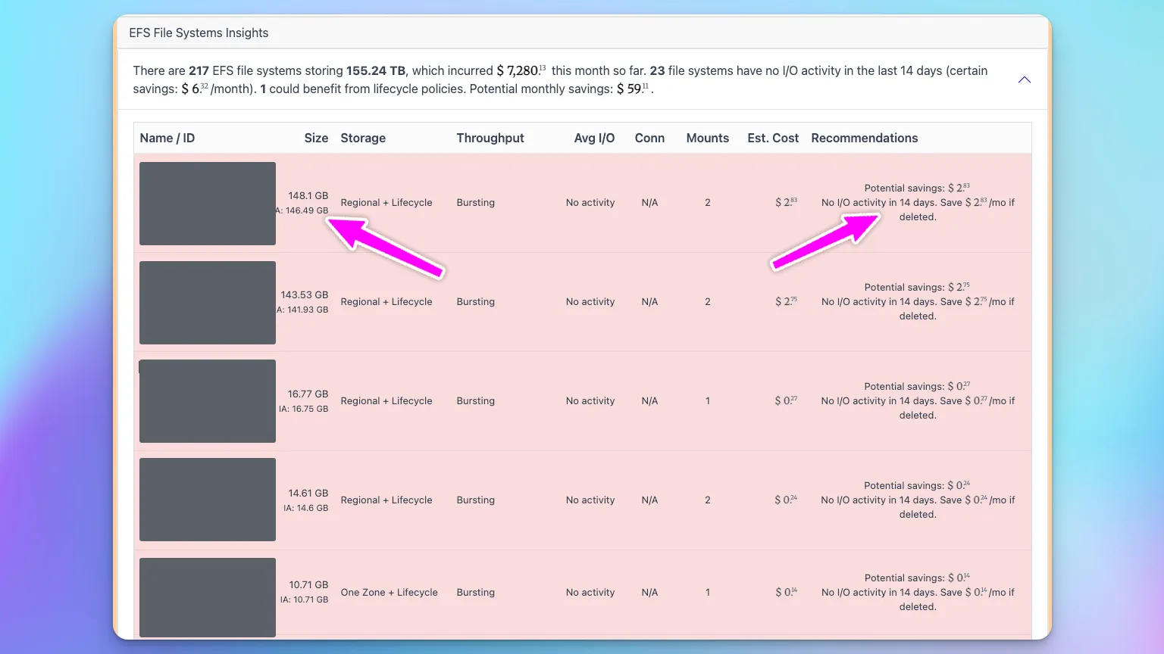Select the 143.53 GB size cell
1164x654 pixels.
305,294
